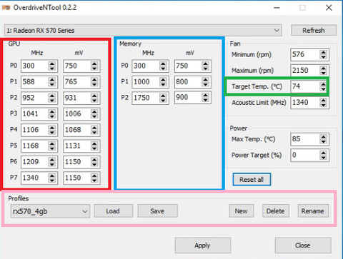Close the OverdriveNTool window with X
This screenshot has height=259, width=343.
pyautogui.click(x=329, y=8)
